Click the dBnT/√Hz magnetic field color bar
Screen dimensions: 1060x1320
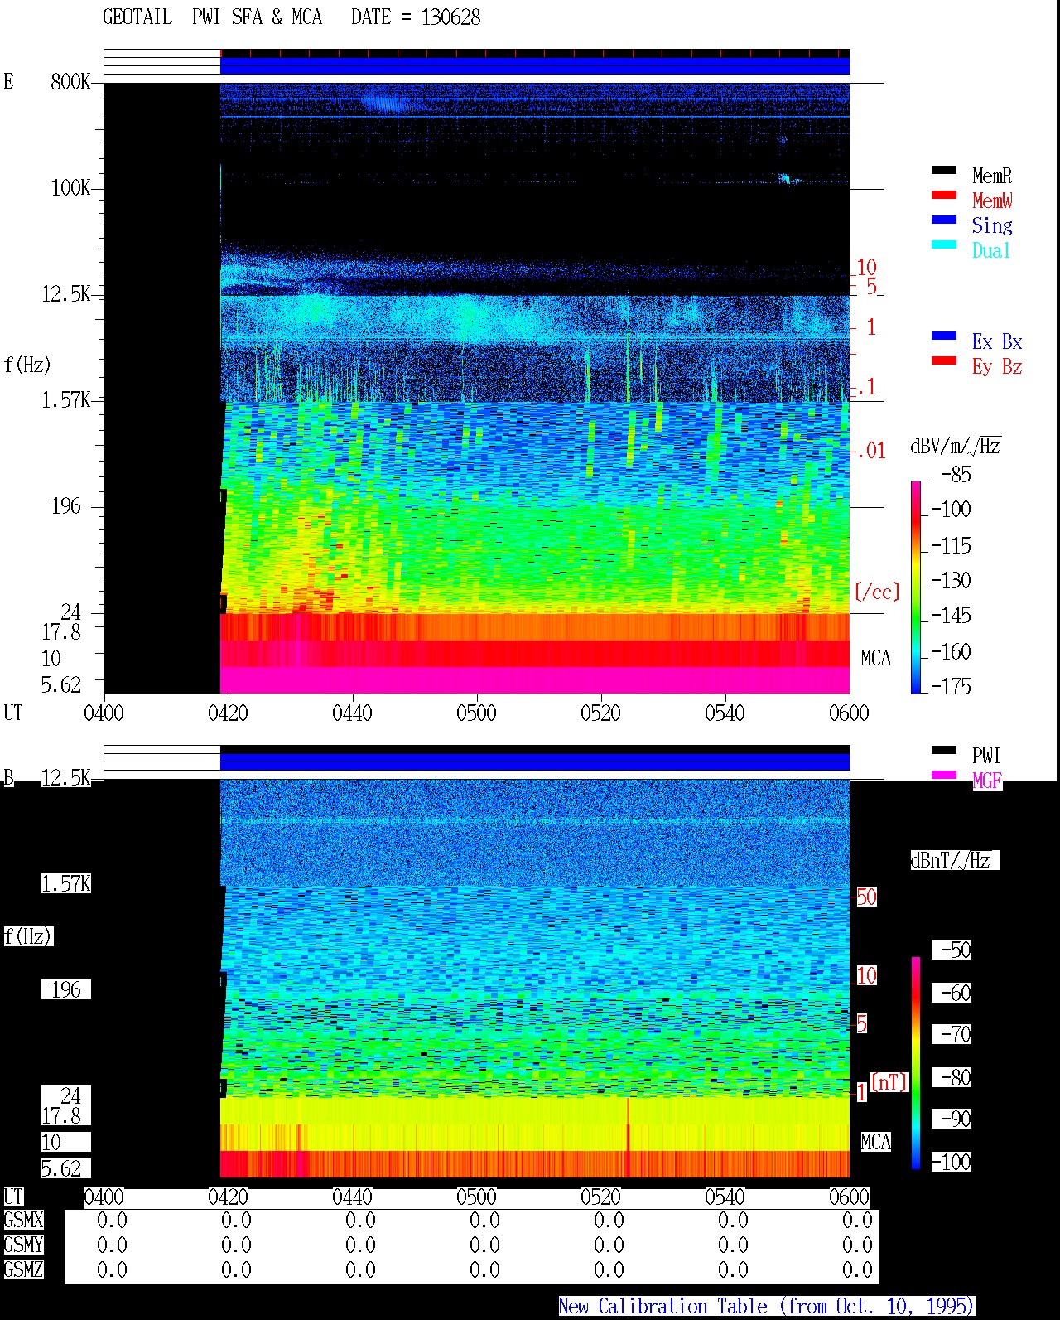coord(916,1063)
